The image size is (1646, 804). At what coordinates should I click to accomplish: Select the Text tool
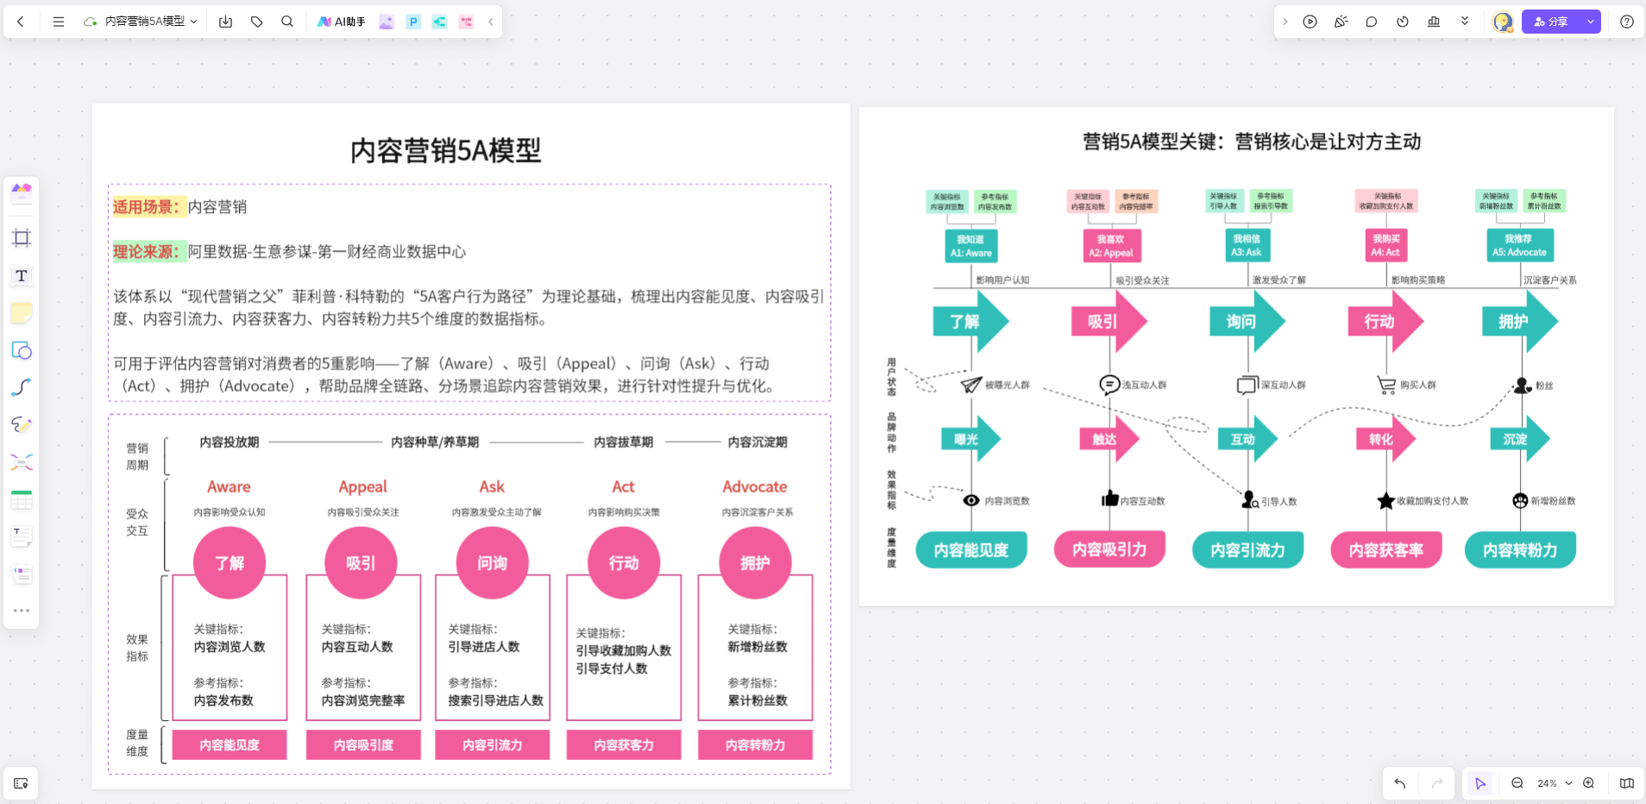22,276
